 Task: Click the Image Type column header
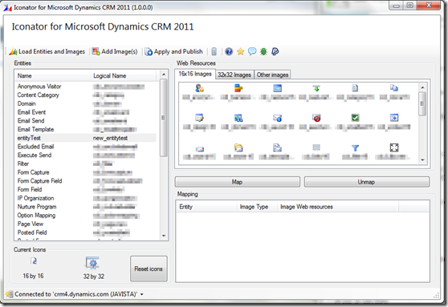[257, 207]
